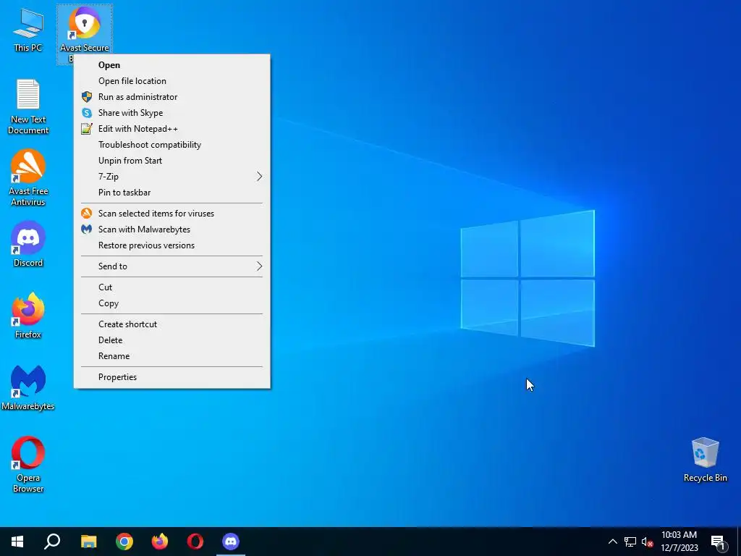Open taskbar search magnifier
Viewport: 741px width, 556px height.
(52, 542)
